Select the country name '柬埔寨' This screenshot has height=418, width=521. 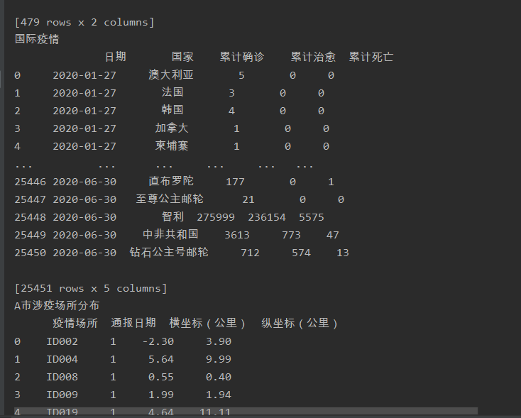[172, 145]
